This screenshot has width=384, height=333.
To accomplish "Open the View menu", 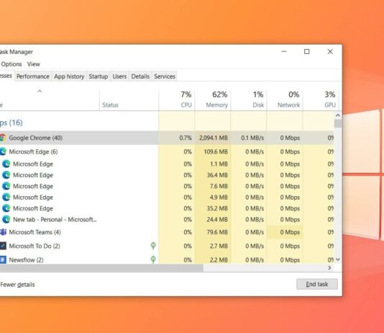I will (34, 64).
